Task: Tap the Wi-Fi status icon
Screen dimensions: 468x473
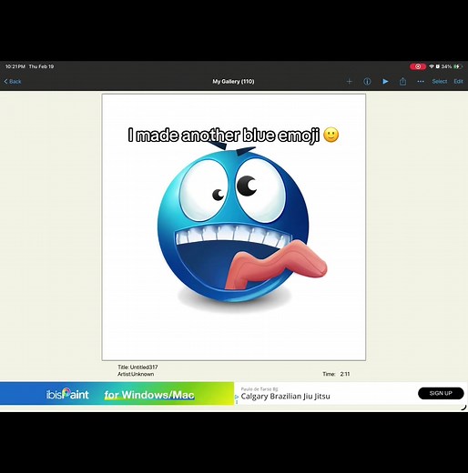Action: click(432, 66)
